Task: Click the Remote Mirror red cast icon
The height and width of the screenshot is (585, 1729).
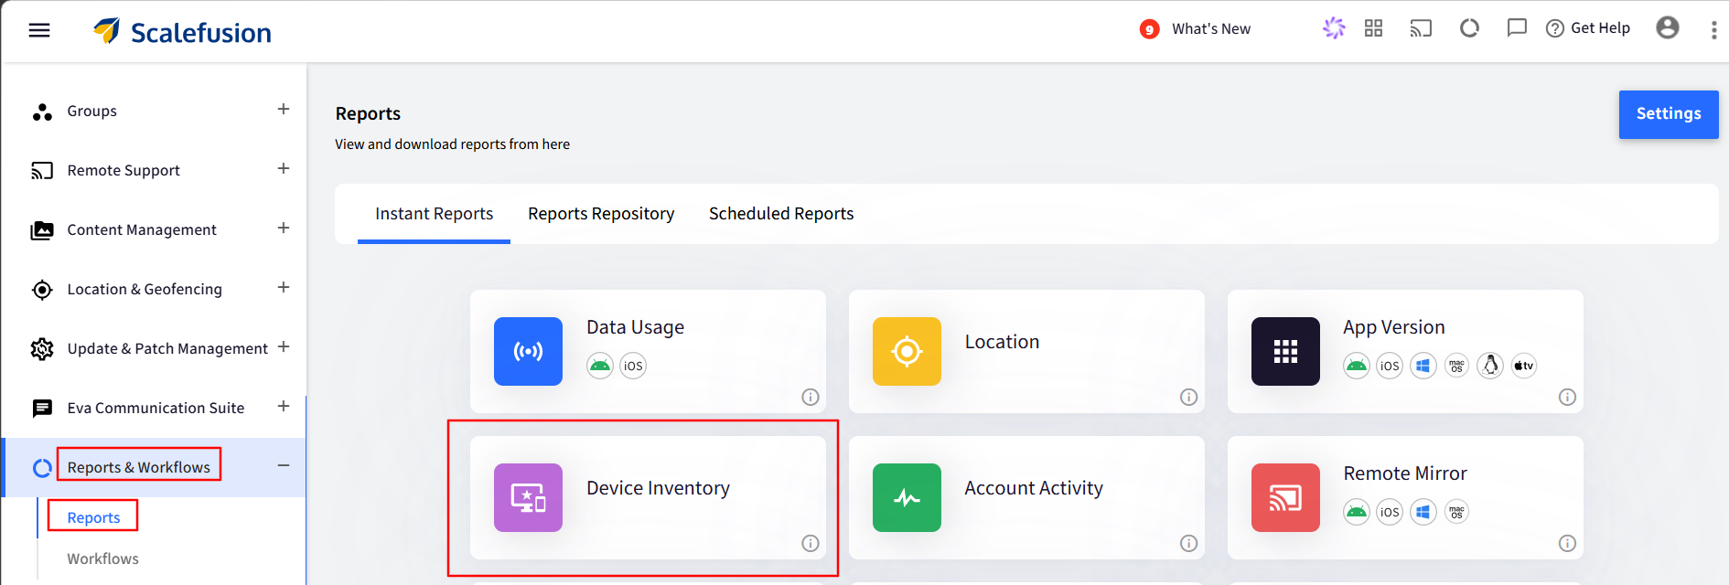Action: 1285,497
